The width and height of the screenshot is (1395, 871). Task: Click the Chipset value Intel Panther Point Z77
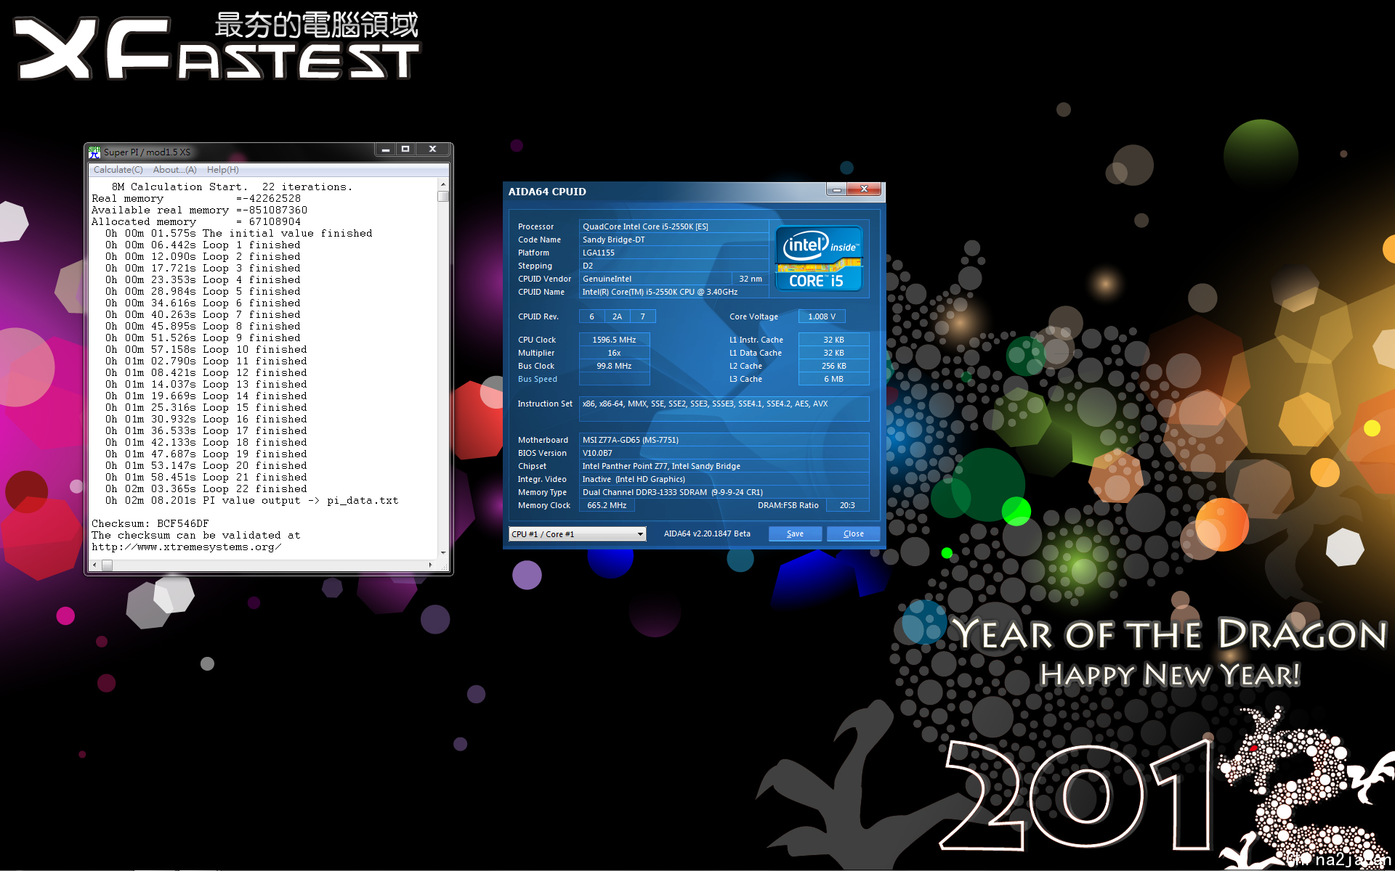tap(724, 466)
